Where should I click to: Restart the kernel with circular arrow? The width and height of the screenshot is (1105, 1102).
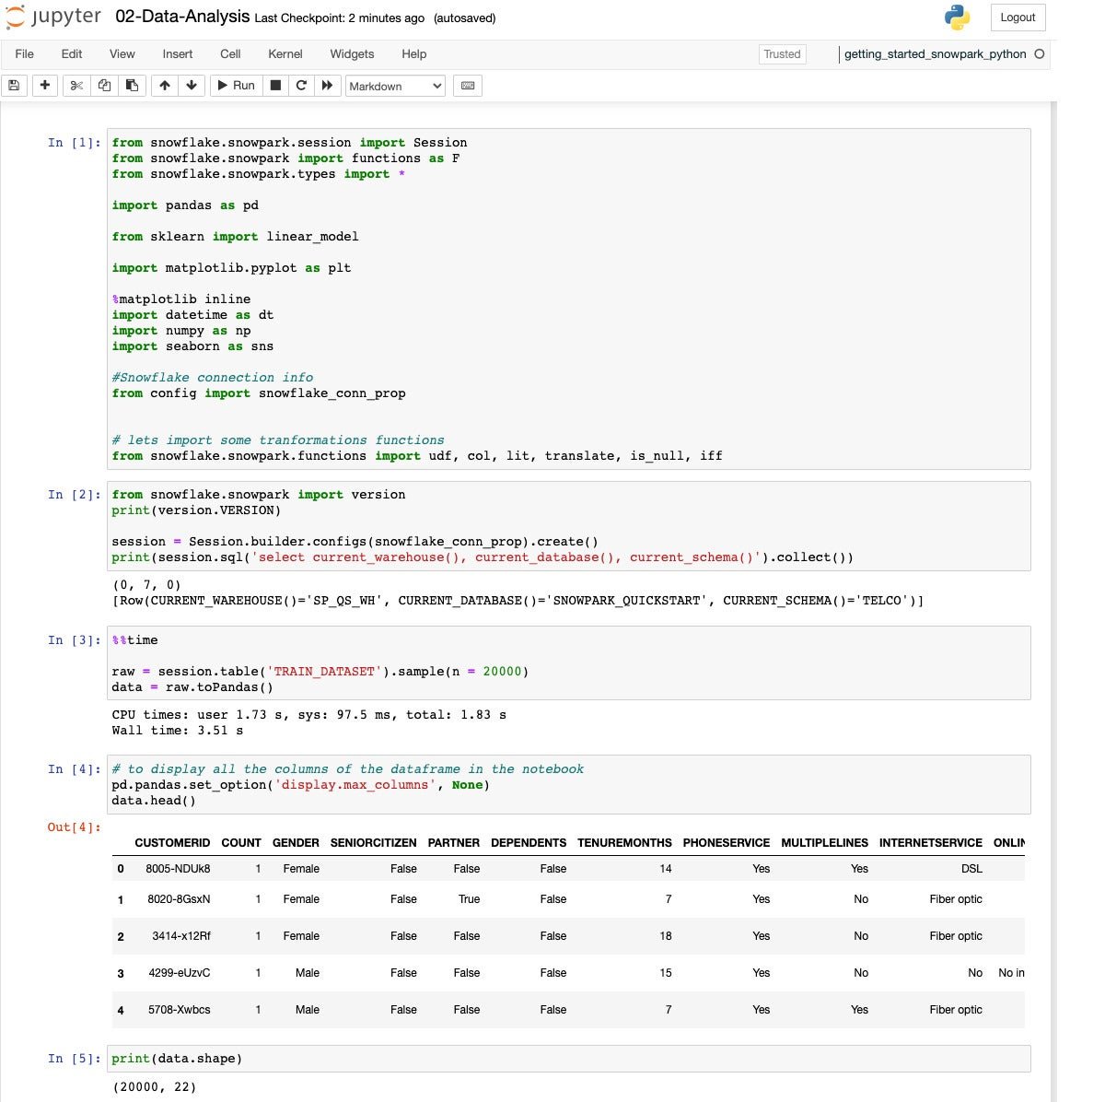pos(300,86)
